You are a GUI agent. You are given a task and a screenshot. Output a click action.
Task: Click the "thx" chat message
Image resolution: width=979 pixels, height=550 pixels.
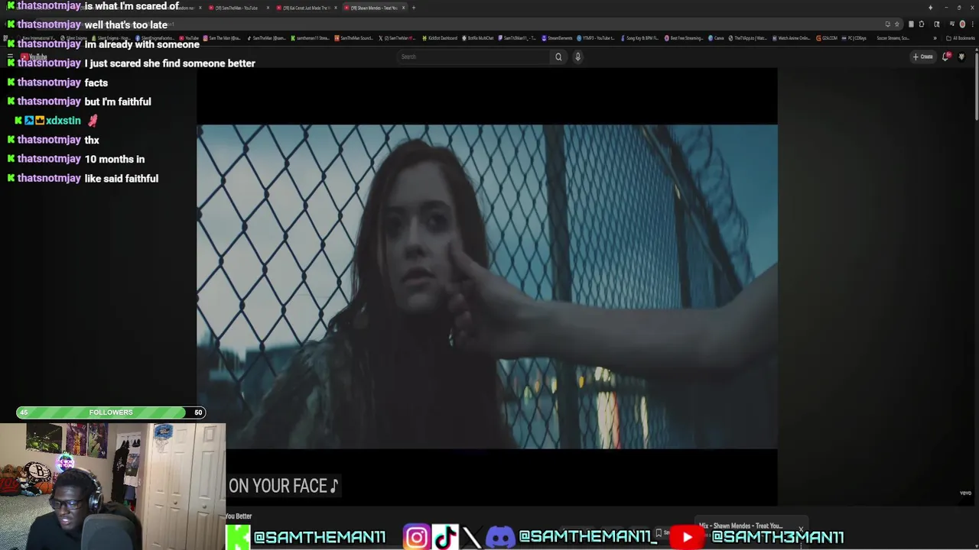tap(92, 141)
